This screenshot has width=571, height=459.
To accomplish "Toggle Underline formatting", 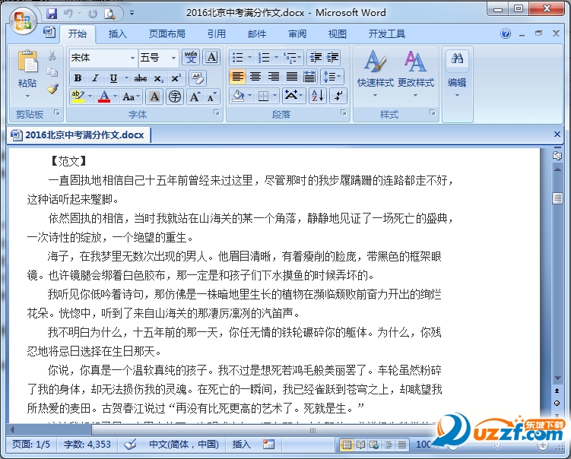I will (x=113, y=78).
